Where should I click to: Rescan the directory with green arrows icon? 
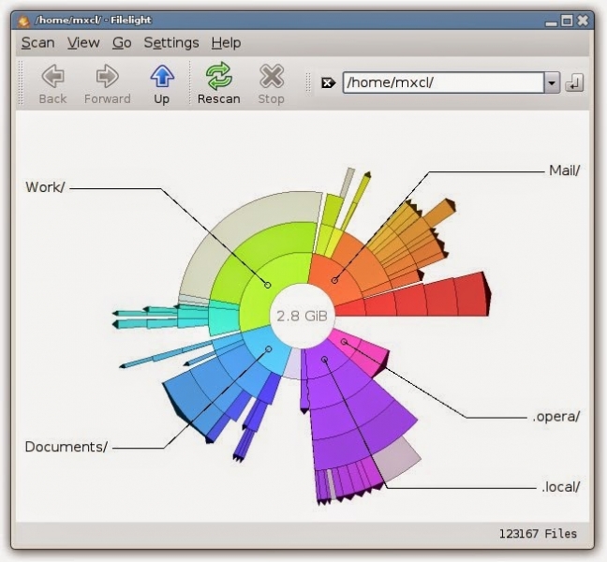(218, 77)
